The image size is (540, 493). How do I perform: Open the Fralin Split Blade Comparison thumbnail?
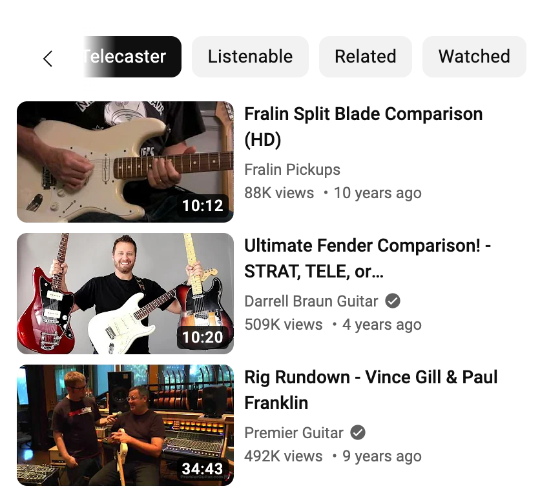coord(125,162)
